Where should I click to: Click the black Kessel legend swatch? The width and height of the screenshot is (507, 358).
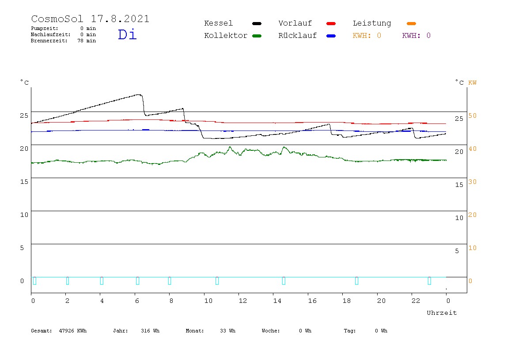click(257, 23)
